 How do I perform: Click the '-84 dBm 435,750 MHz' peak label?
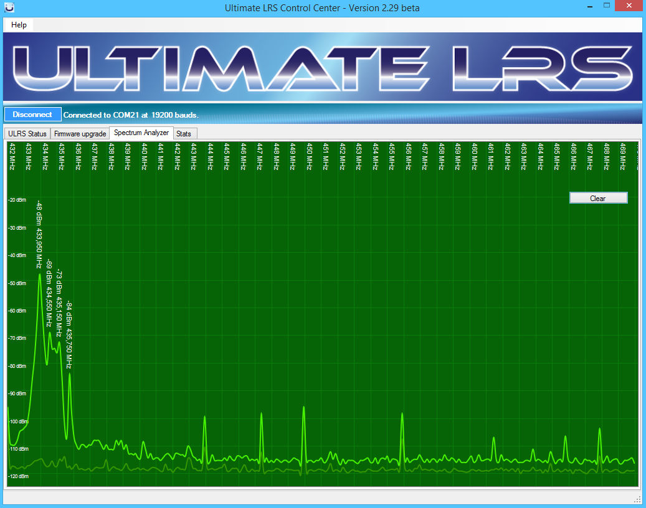(69, 336)
